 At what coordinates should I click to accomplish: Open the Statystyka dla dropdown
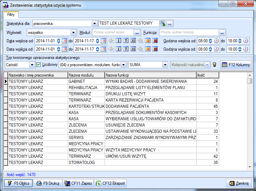(95, 24)
